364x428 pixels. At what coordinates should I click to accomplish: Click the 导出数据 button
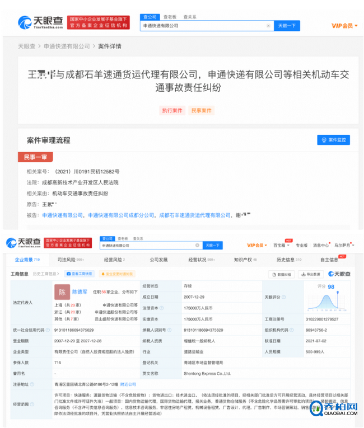pyautogui.click(x=311, y=274)
